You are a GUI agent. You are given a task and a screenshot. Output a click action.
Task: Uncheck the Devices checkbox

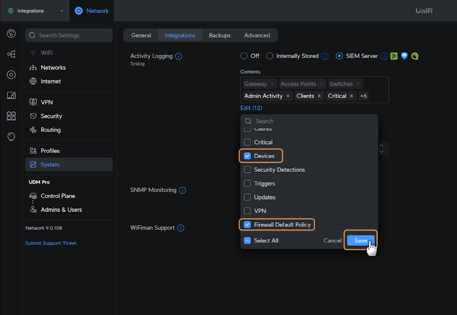pos(247,156)
